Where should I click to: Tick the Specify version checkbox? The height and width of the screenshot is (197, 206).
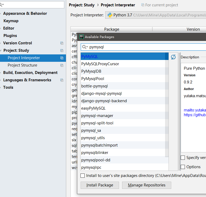coord(183,158)
